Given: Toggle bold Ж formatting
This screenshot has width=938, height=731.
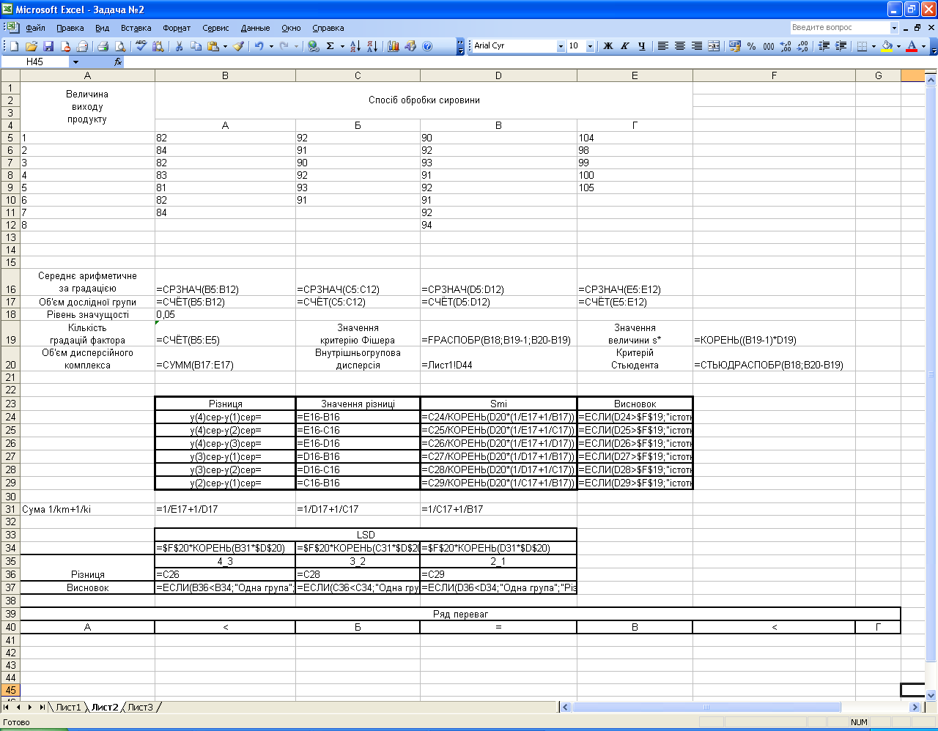Looking at the screenshot, I should [608, 46].
